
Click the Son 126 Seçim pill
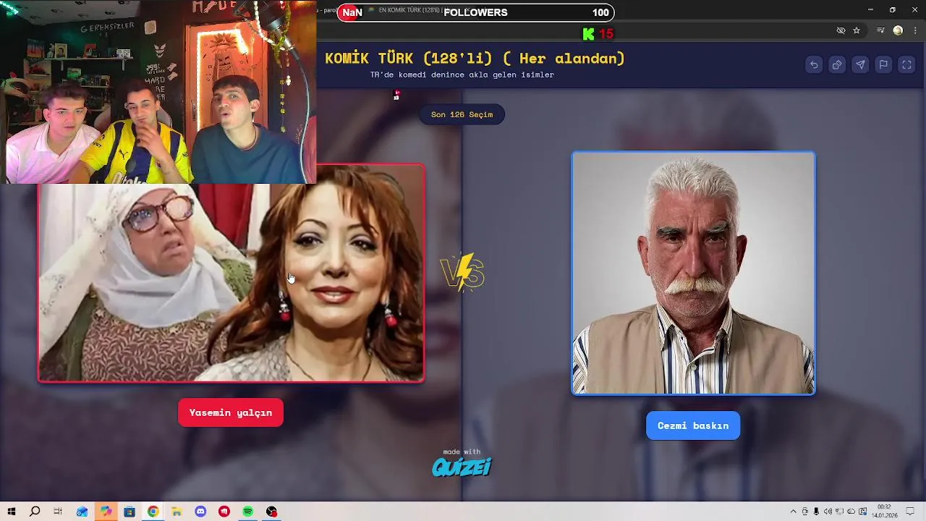click(462, 114)
